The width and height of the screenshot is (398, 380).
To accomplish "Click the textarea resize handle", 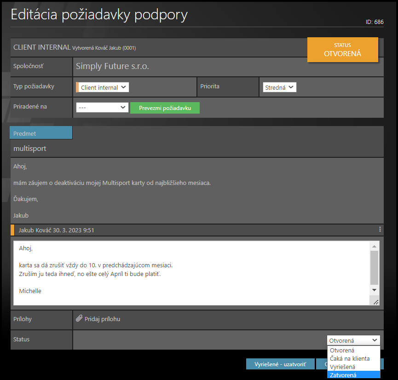I will pyautogui.click(x=375, y=302).
